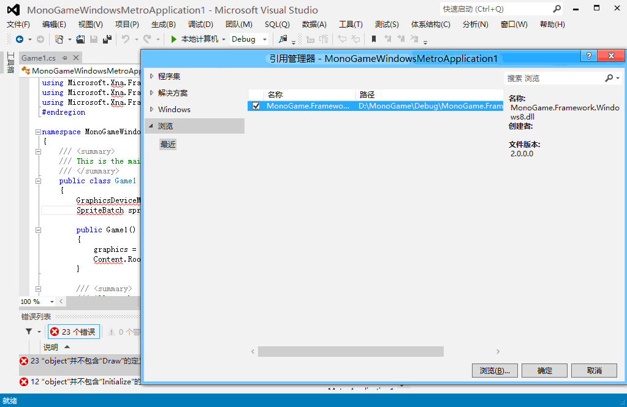
Task: Uncheck the MonoGame.Framework reference checkbox
Action: point(256,106)
